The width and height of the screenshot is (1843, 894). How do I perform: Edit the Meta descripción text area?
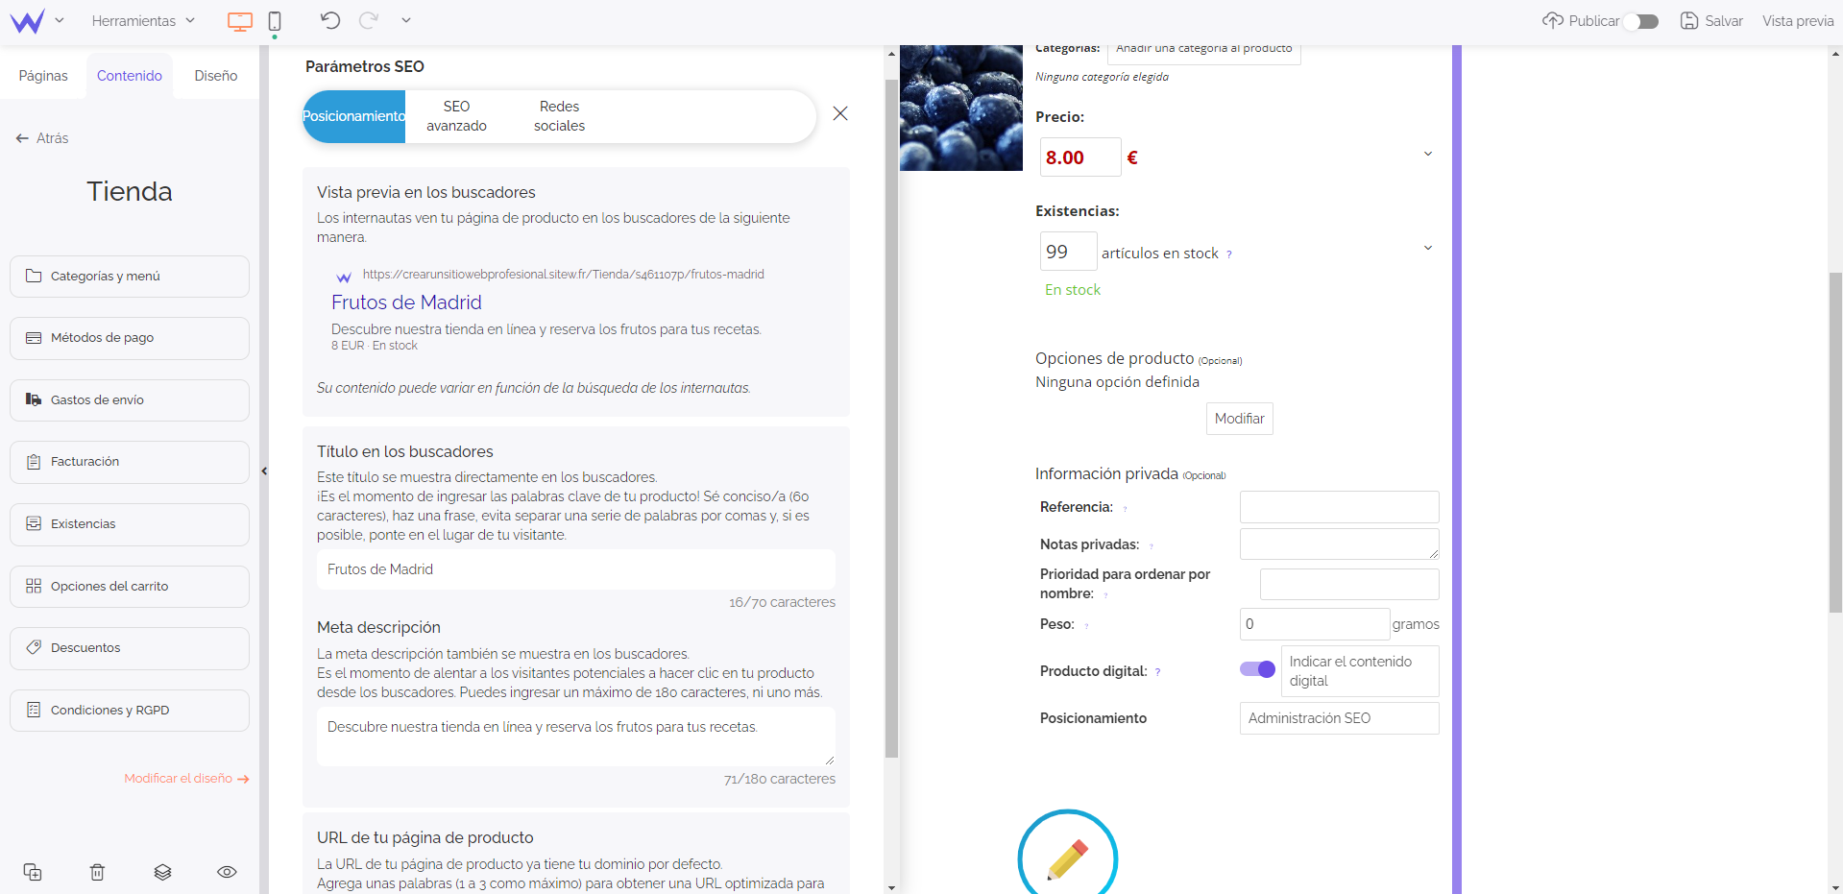576,737
